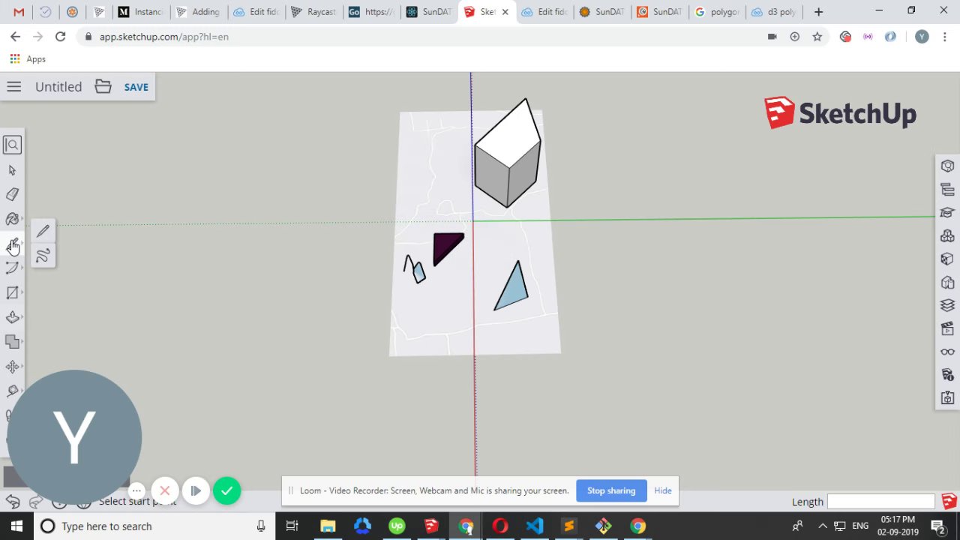Hide the Loom sharing notification
The height and width of the screenshot is (540, 960).
[663, 490]
